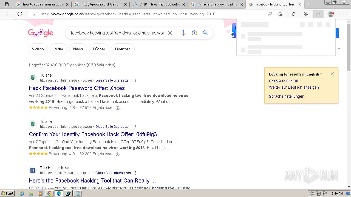Refresh the current page
The height and width of the screenshot is (197, 351).
(x=20, y=14)
